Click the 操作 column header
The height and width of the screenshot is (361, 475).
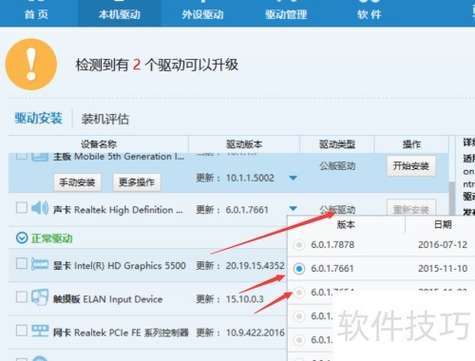click(411, 144)
